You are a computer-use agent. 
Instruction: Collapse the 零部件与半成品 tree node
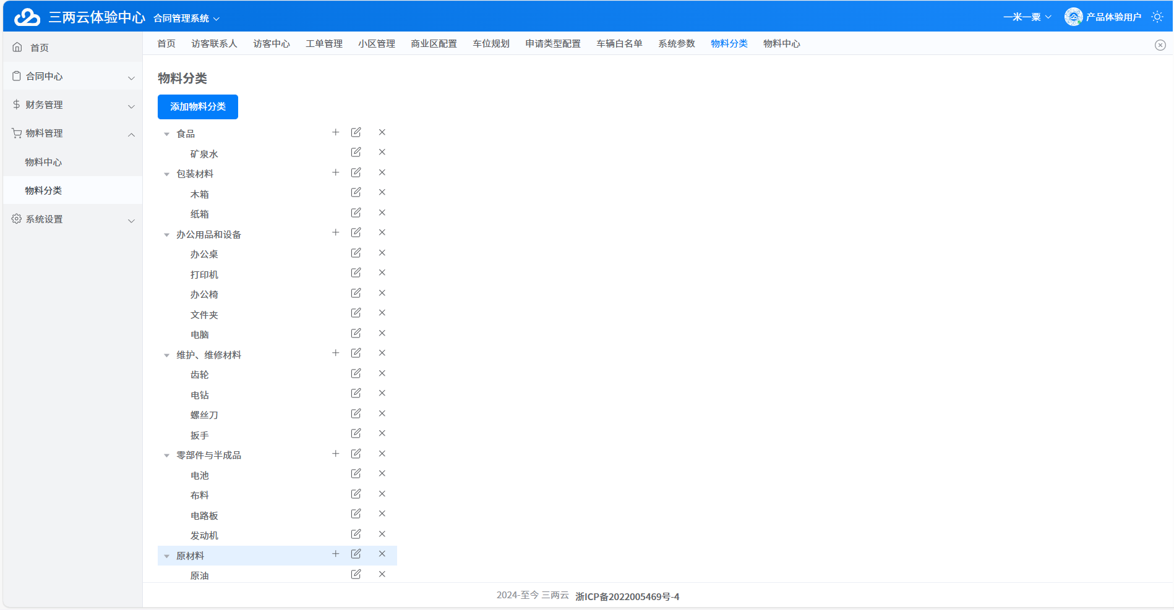[x=166, y=455]
